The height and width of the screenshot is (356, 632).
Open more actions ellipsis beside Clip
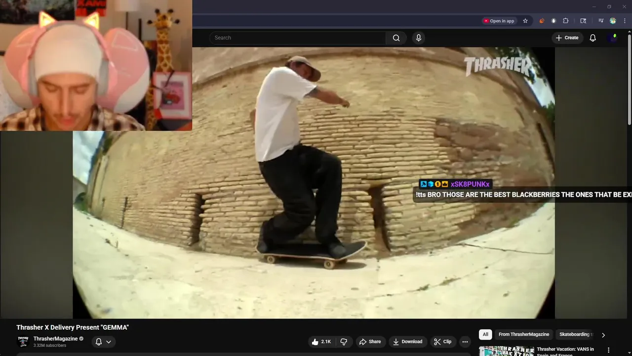pos(465,342)
